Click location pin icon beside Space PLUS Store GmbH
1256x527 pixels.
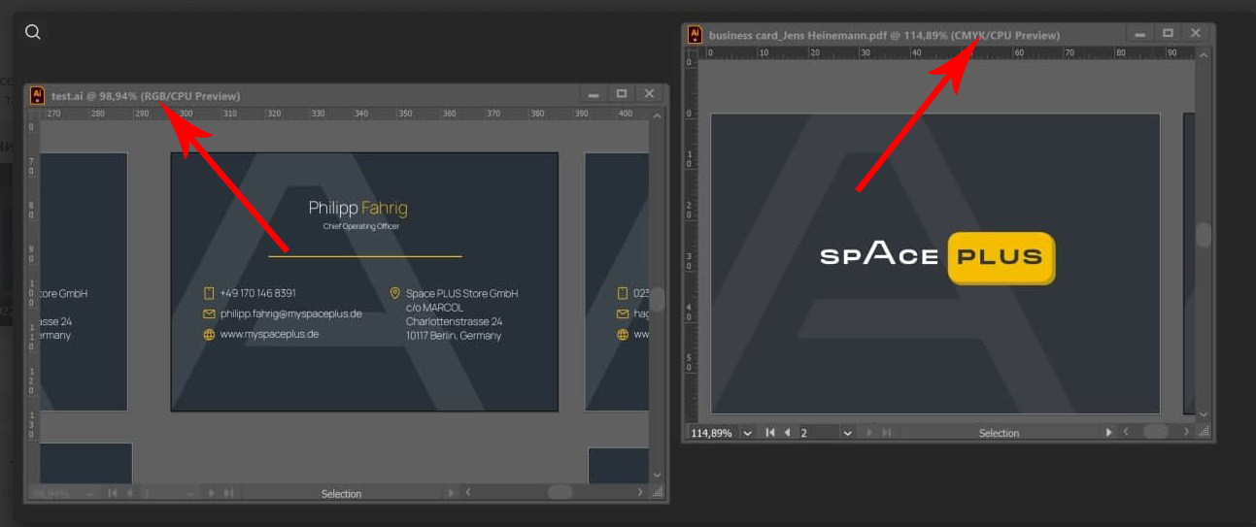[x=394, y=293]
